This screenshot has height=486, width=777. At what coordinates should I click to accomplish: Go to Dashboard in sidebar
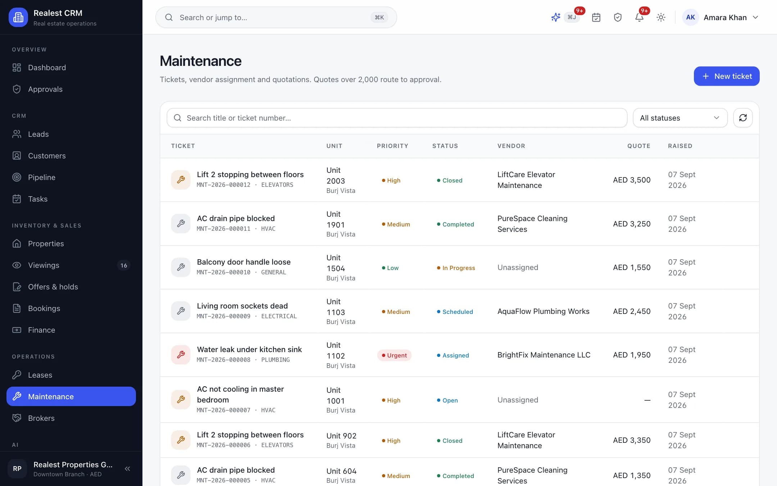(71, 68)
